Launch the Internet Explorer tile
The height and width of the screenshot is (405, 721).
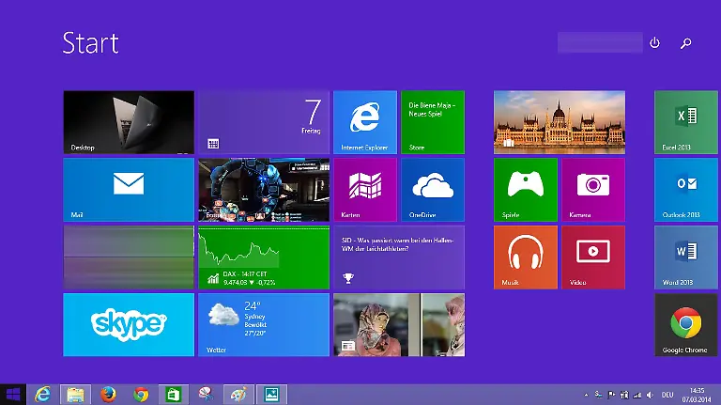click(x=365, y=122)
